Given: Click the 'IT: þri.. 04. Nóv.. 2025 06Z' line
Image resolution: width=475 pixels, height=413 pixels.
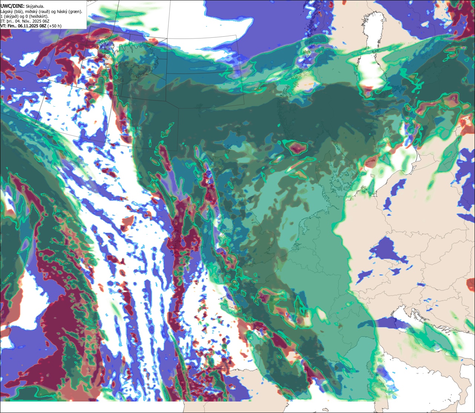Looking at the screenshot, I should [x=25, y=21].
